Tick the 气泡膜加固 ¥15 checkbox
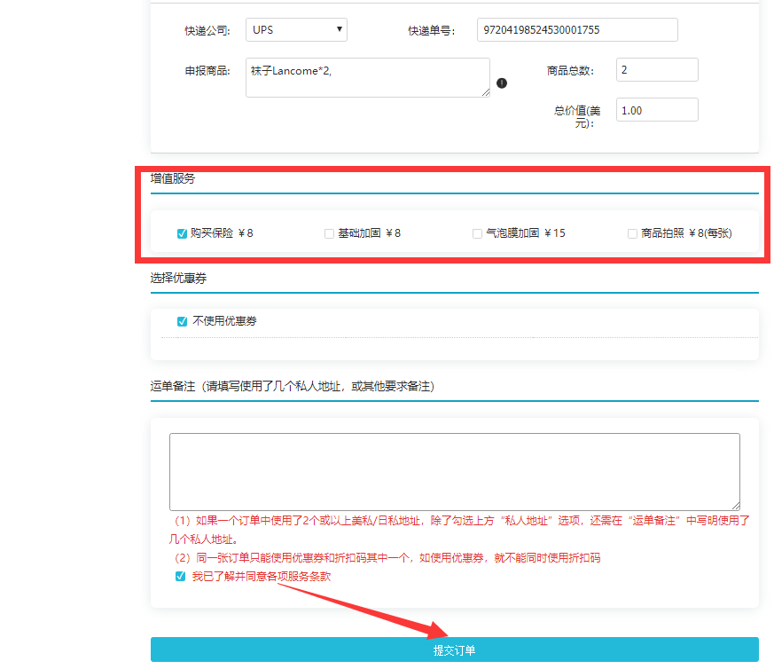The image size is (774, 669). click(x=478, y=234)
